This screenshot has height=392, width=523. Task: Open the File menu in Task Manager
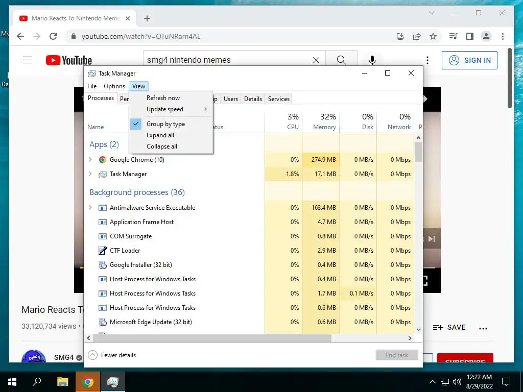[92, 86]
